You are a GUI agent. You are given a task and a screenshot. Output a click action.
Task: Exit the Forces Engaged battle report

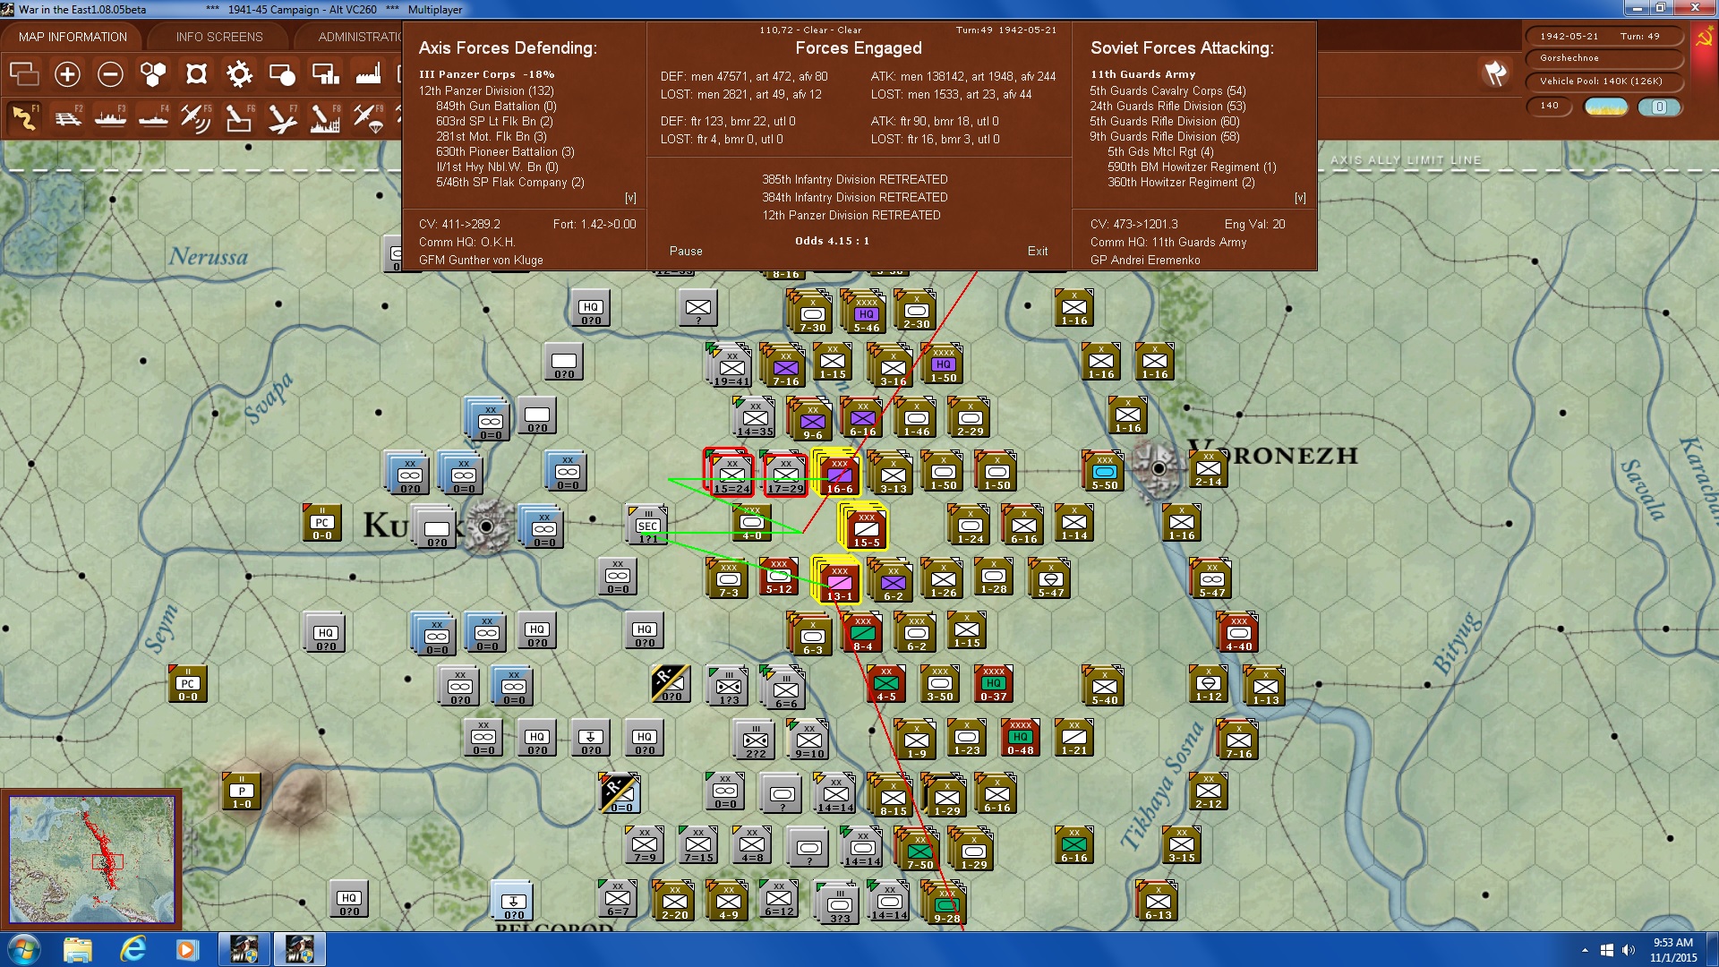coord(1038,252)
